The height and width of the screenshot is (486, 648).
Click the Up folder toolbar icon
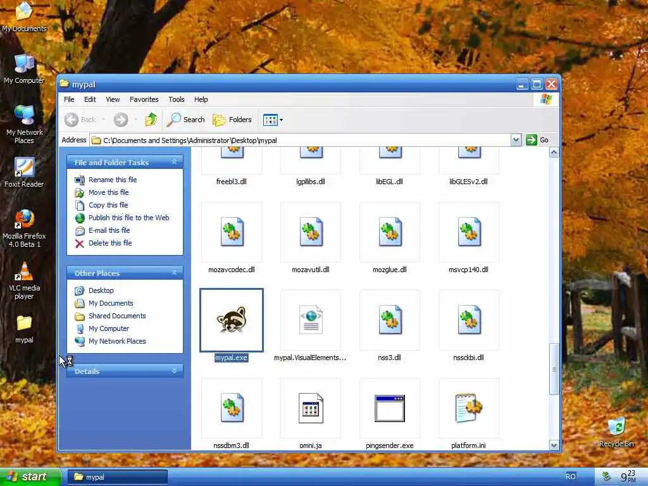click(151, 120)
